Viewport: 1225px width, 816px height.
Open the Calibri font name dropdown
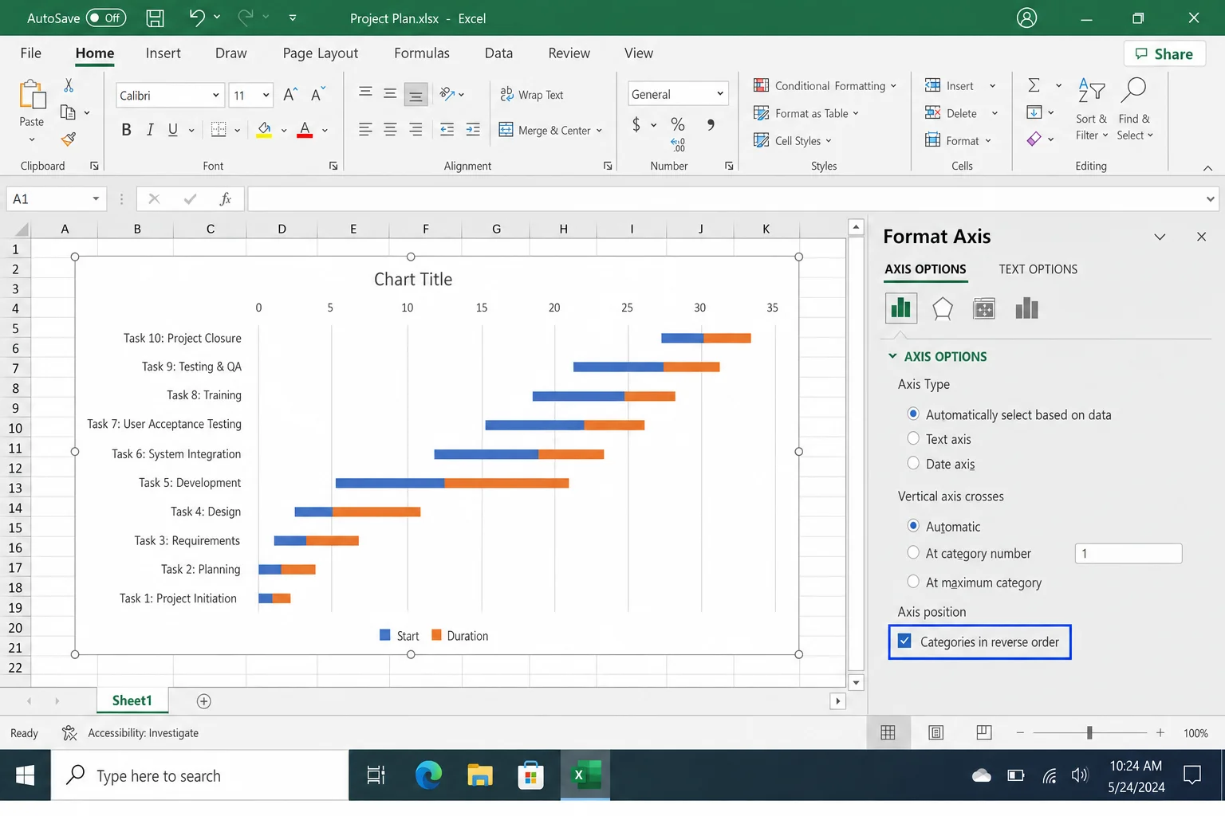[215, 96]
